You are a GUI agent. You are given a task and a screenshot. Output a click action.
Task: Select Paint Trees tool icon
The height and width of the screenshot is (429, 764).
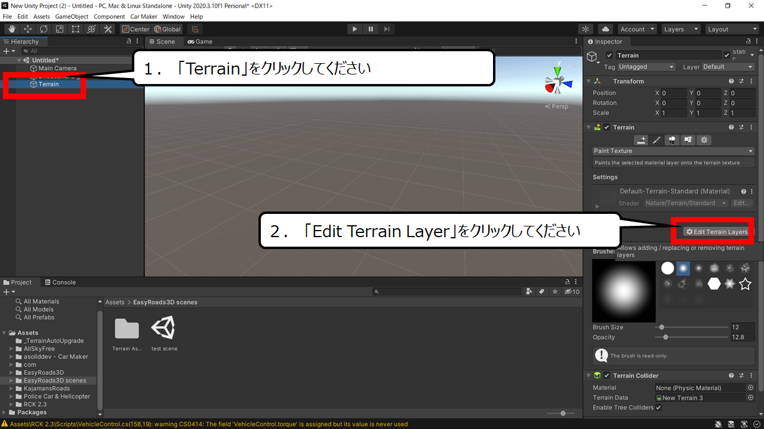tap(673, 140)
